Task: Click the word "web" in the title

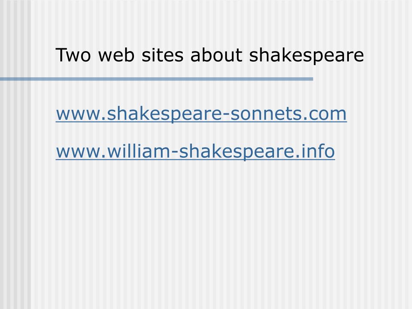Action: point(116,55)
